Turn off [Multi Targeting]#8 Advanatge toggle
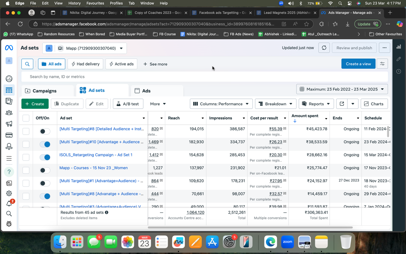This screenshot has height=254, width=406. click(x=45, y=196)
